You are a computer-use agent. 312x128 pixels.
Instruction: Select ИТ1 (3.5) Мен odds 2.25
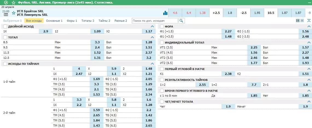pyautogui.click(x=254, y=47)
